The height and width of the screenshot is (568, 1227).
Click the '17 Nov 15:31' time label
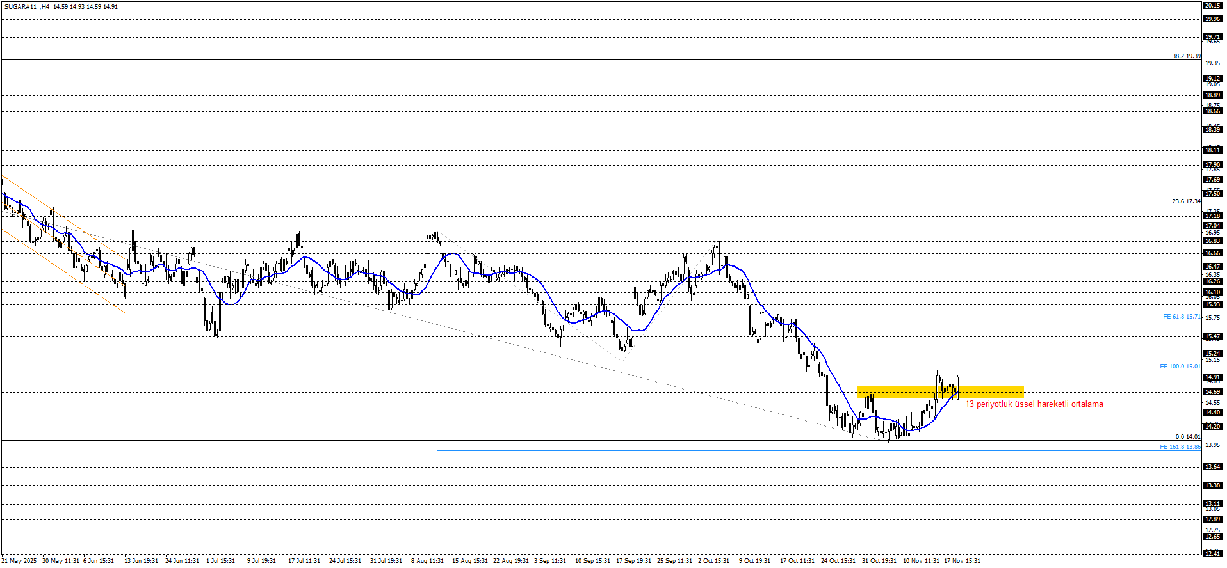click(962, 561)
